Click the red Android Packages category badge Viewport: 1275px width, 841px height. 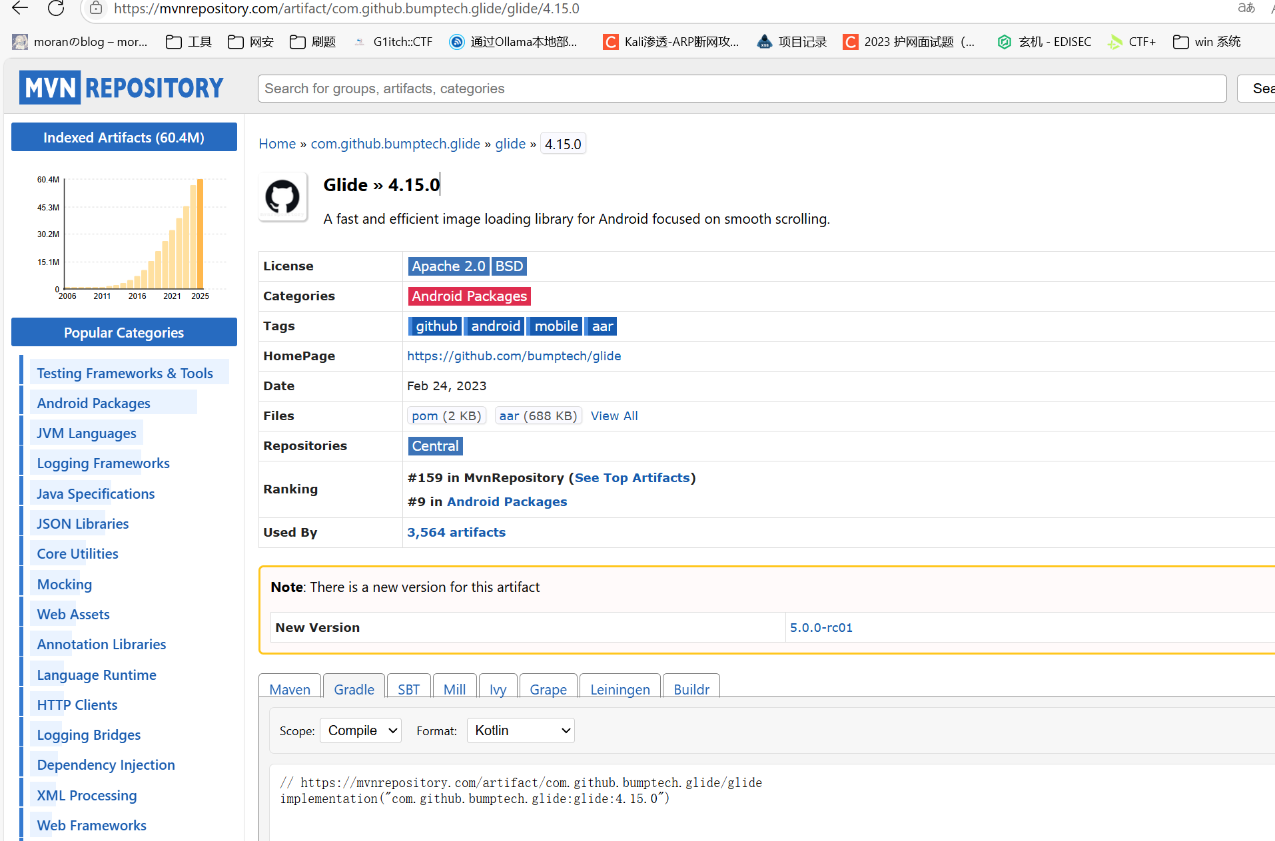[x=469, y=296]
